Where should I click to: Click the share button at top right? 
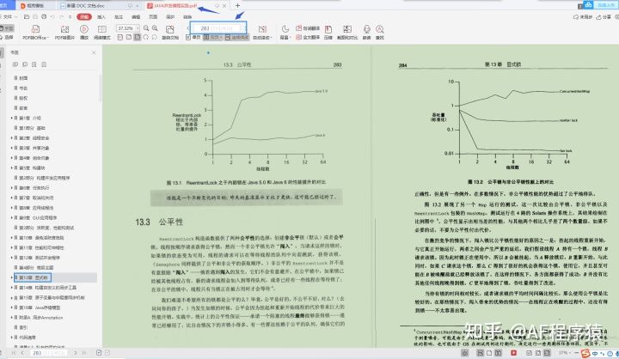[x=604, y=17]
